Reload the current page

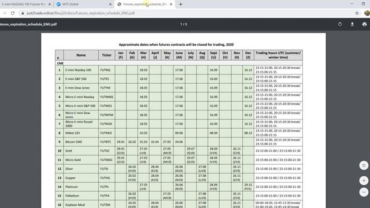coord(13,13)
